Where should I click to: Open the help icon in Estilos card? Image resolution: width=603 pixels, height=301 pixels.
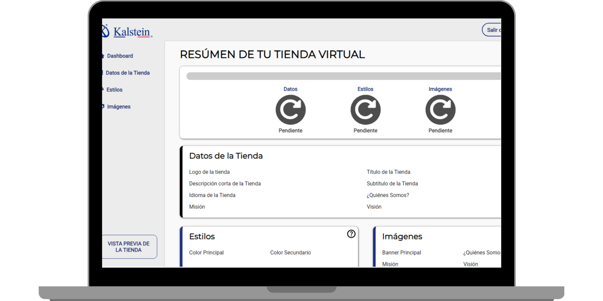coord(351,234)
